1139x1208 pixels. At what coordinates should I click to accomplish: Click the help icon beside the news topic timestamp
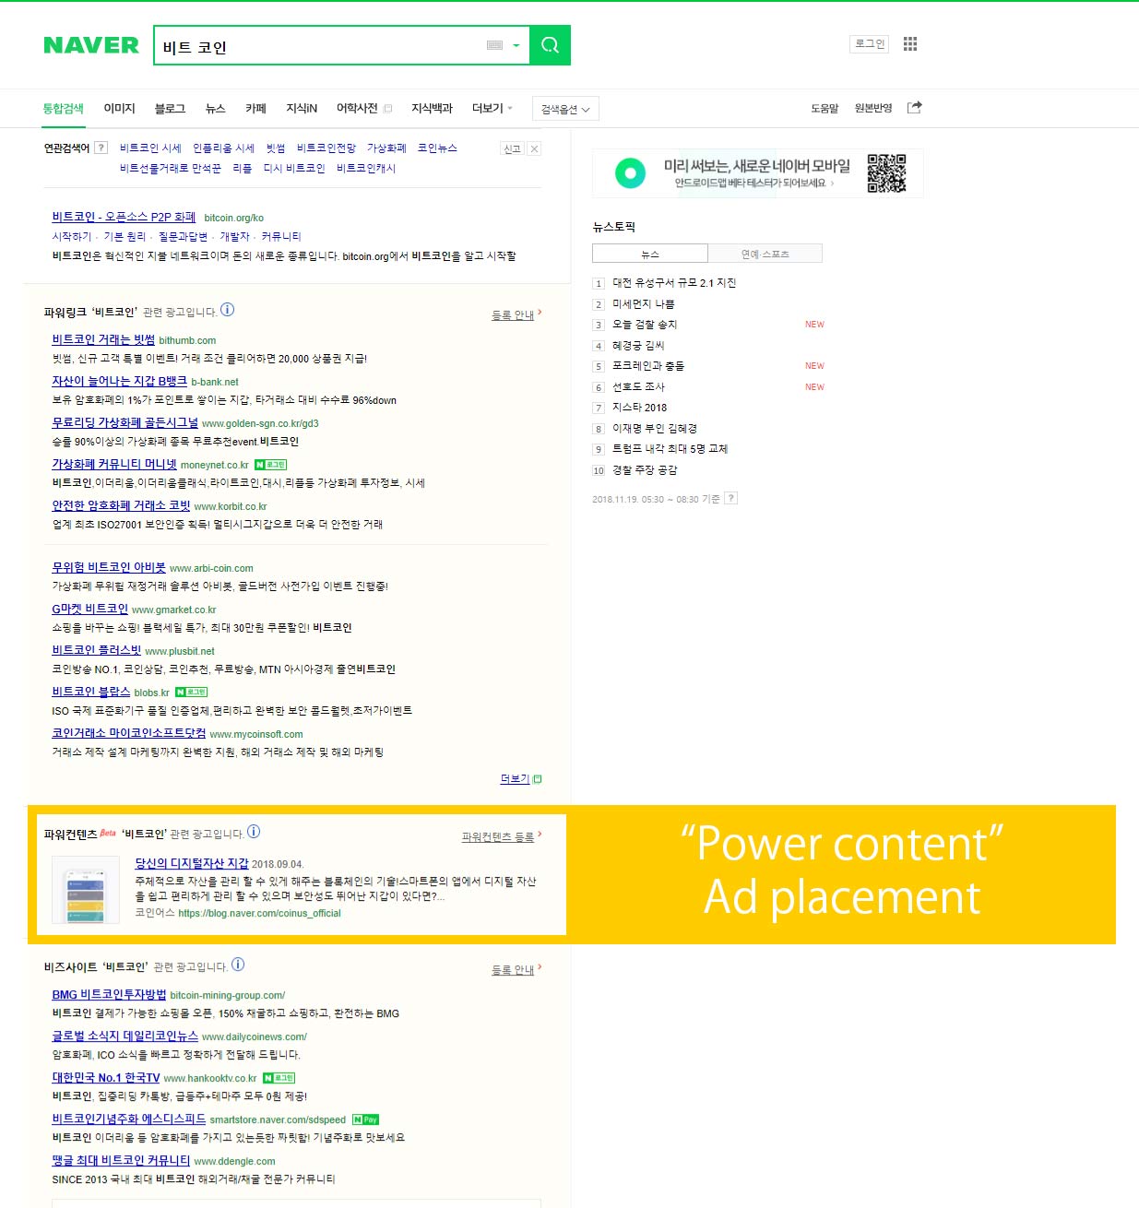click(730, 499)
